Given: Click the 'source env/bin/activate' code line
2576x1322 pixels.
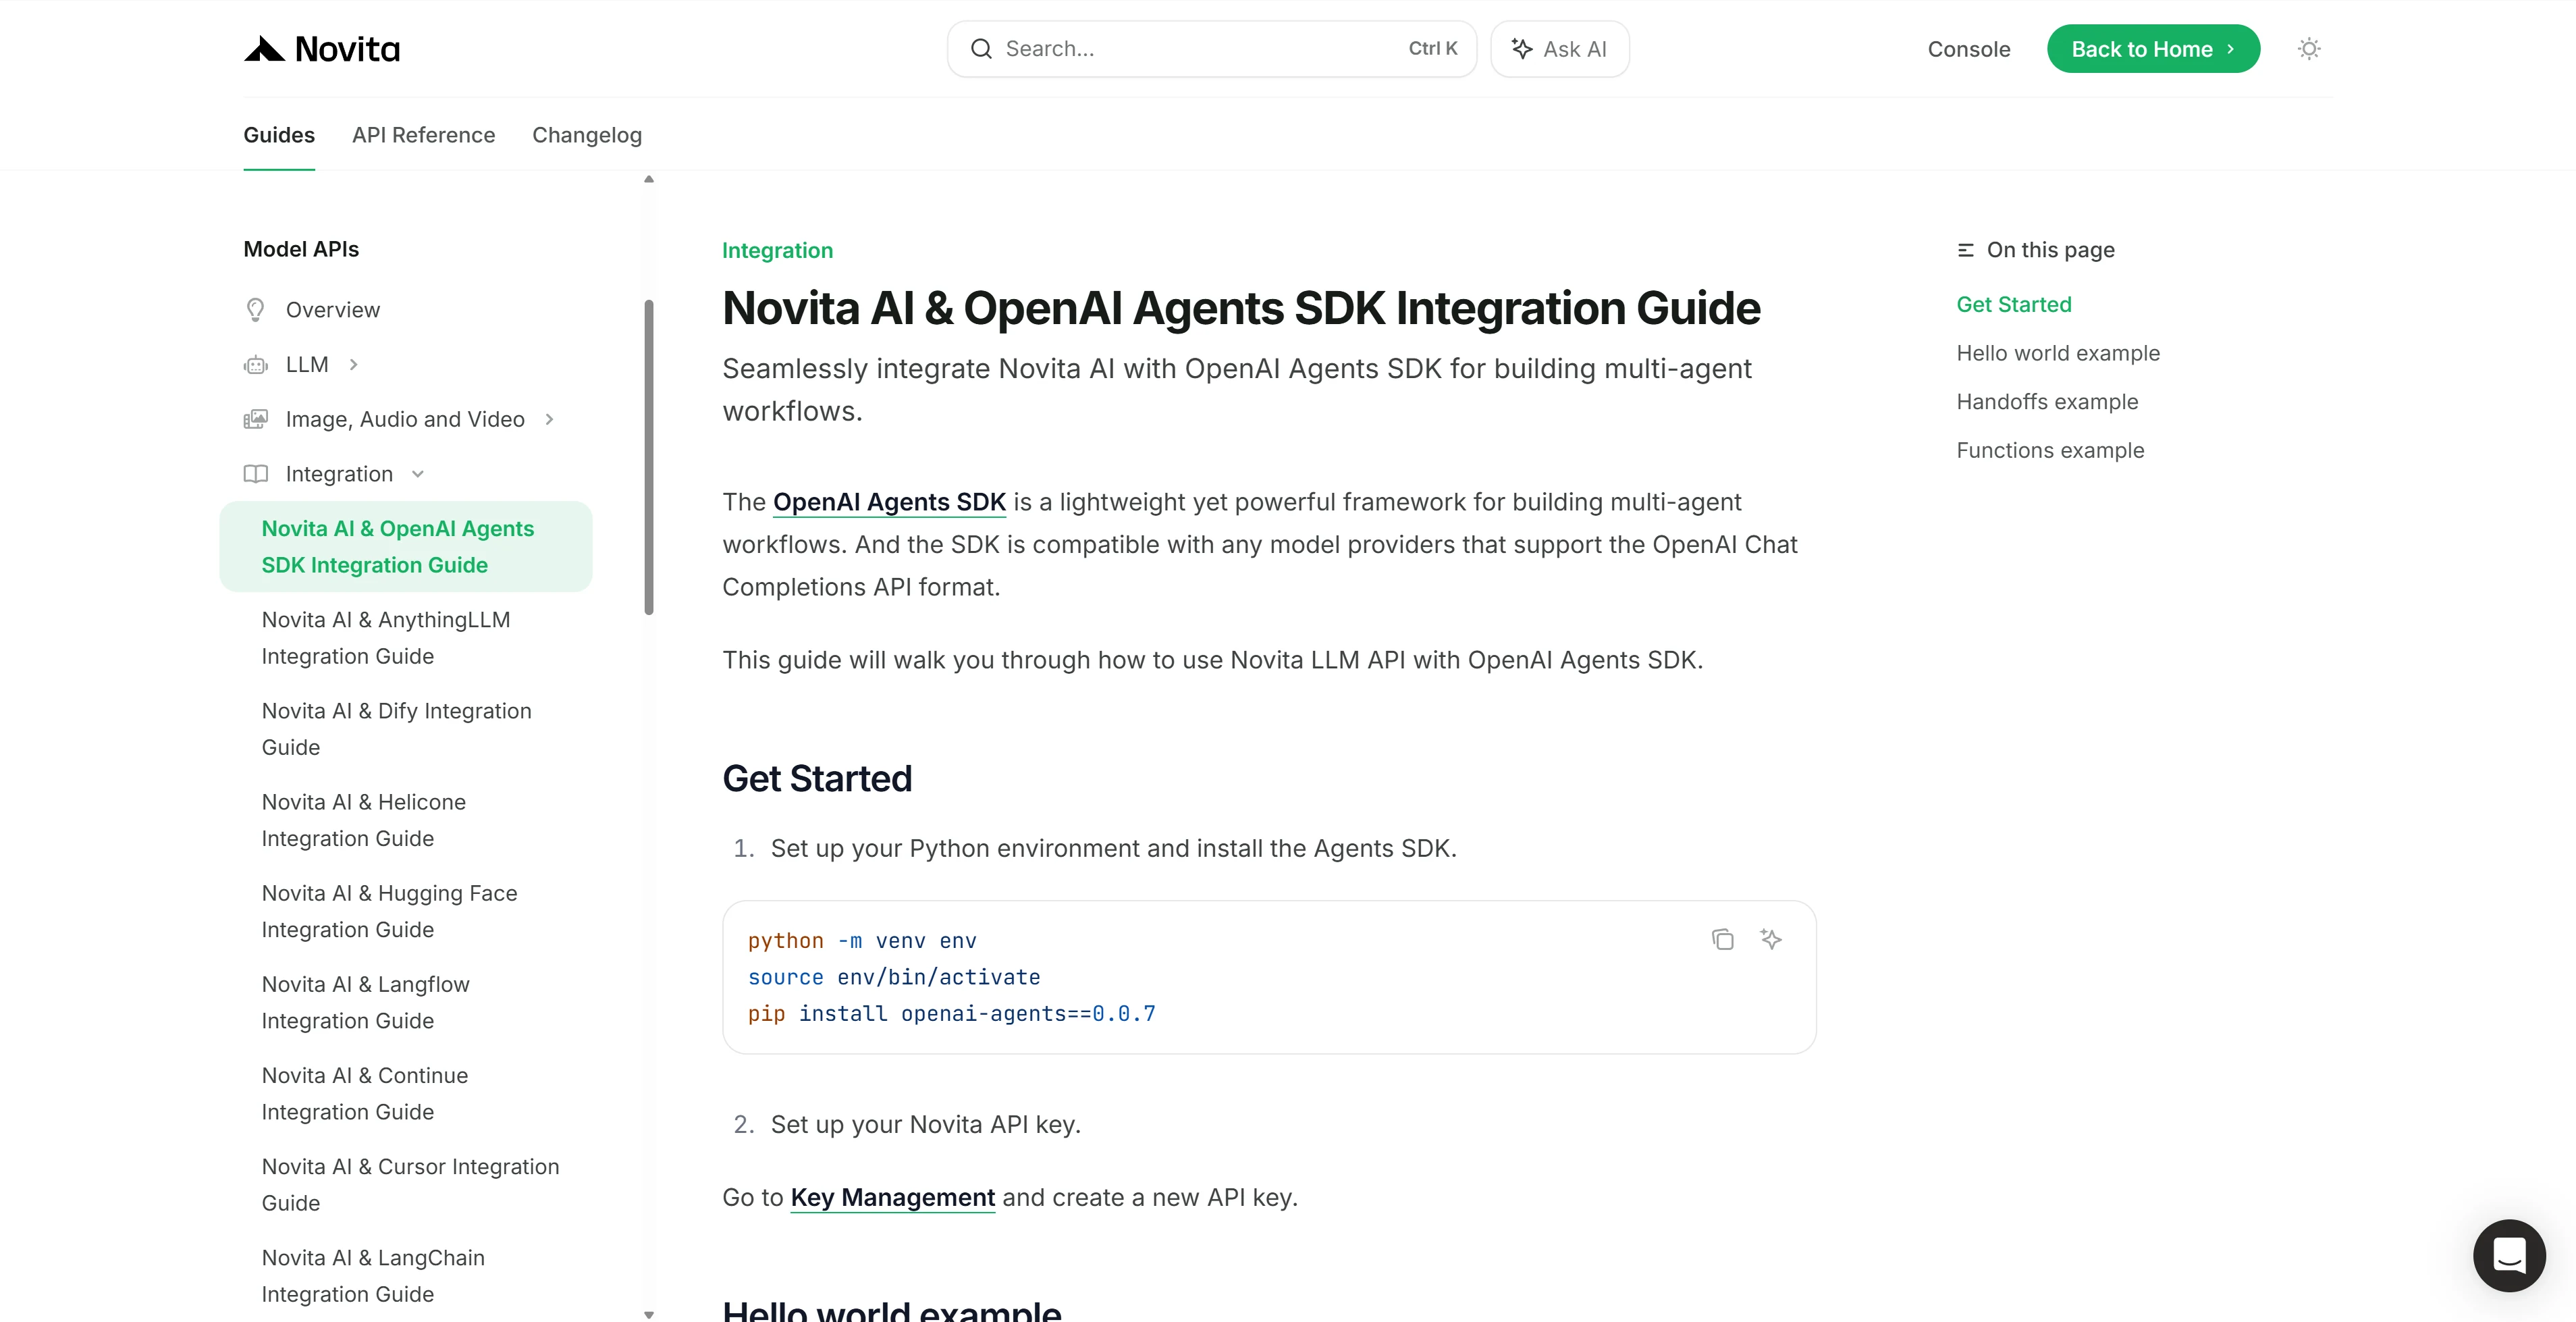Looking at the screenshot, I should click(894, 977).
